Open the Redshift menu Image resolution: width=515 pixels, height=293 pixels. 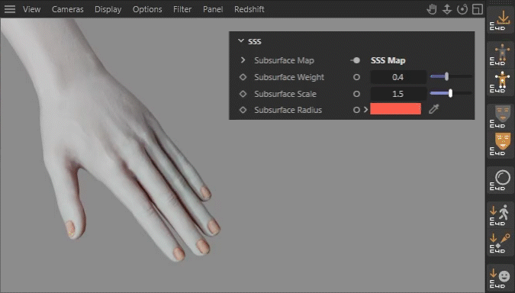(249, 9)
